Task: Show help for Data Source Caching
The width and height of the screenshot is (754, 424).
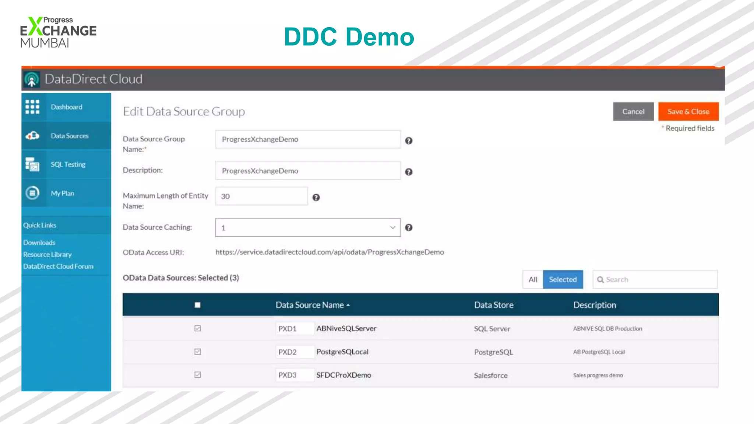Action: pos(409,227)
